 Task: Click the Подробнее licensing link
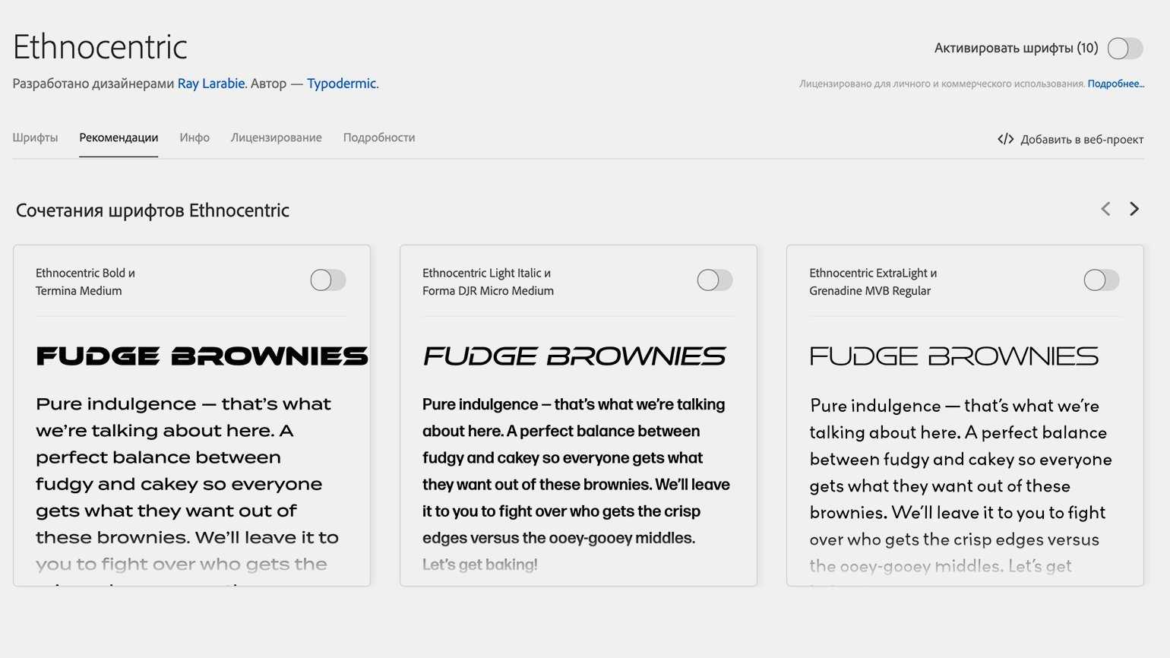1115,84
